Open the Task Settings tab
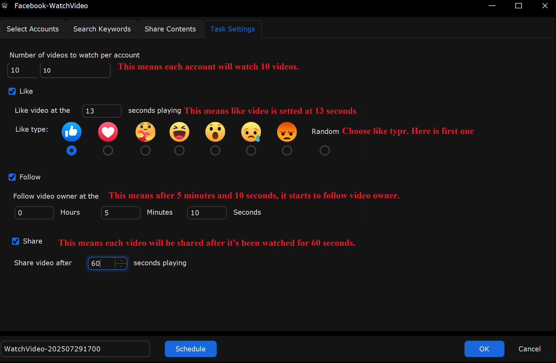This screenshot has width=556, height=363. point(233,29)
